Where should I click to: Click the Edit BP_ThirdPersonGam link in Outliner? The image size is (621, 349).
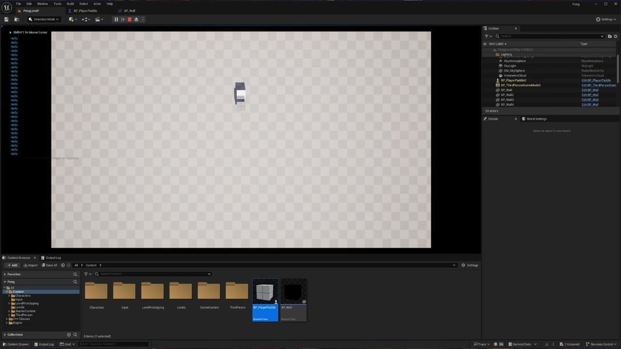click(x=599, y=85)
